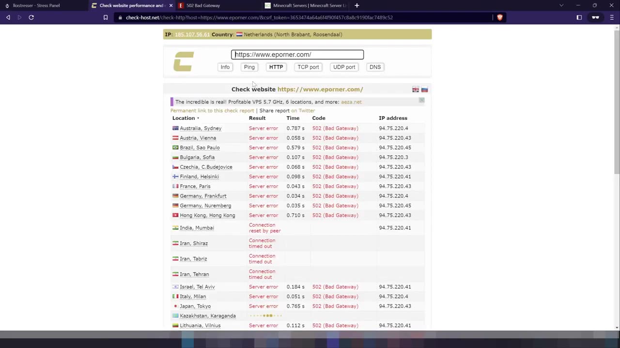Select the Info check button
The image size is (620, 348).
pyautogui.click(x=225, y=67)
